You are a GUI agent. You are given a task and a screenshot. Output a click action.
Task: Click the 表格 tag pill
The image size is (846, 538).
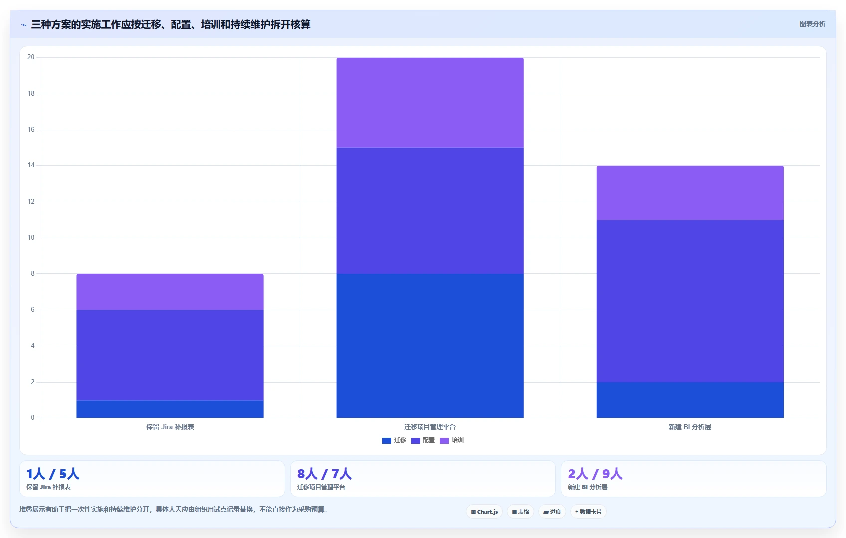(521, 512)
